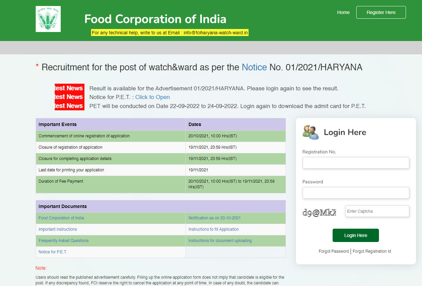The image size is (422, 286).
Task: Click the Food Corporation of India logo
Action: pos(48,19)
